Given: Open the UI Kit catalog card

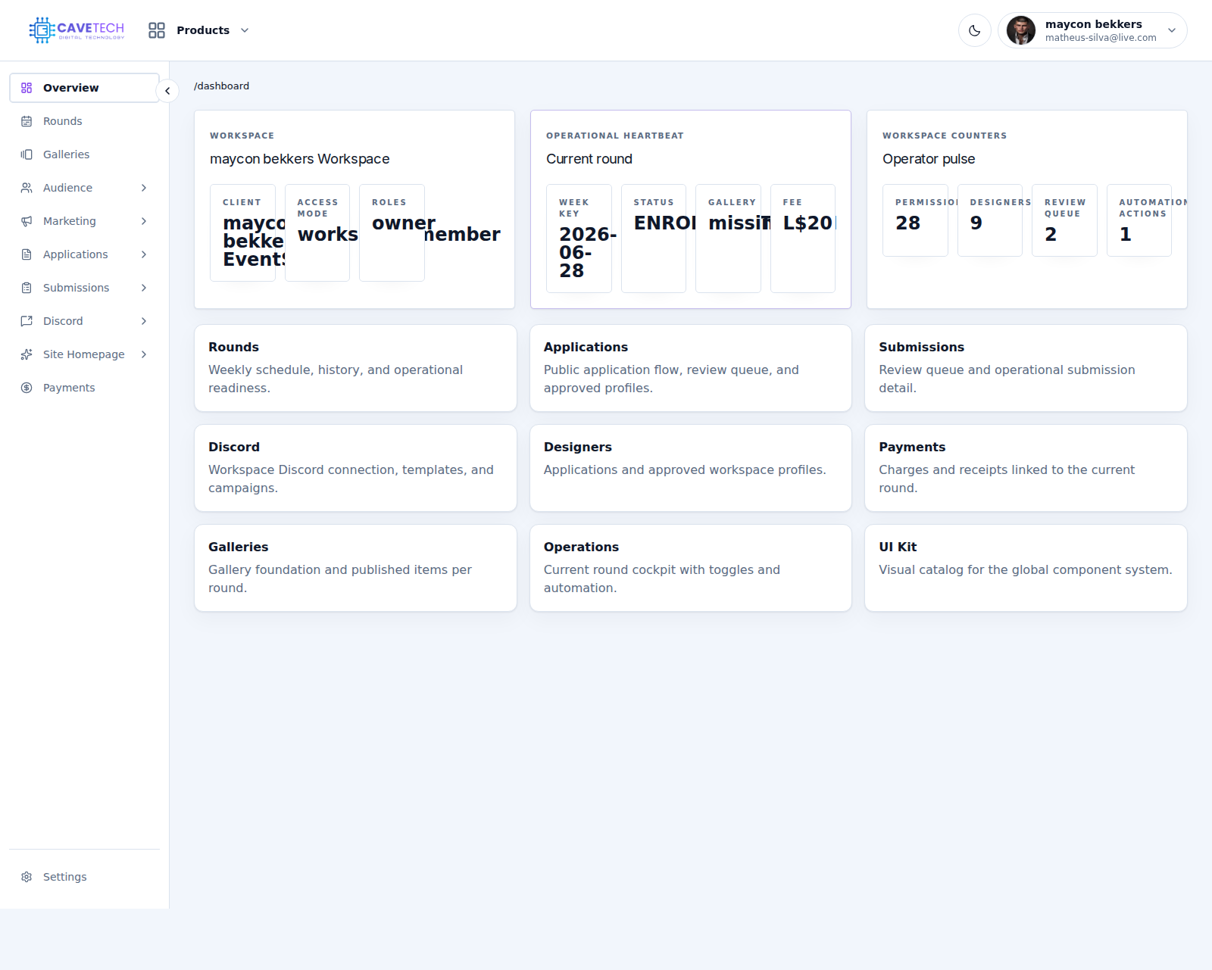Looking at the screenshot, I should [1026, 568].
